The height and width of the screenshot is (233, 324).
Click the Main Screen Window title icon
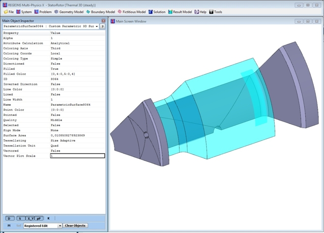click(113, 21)
